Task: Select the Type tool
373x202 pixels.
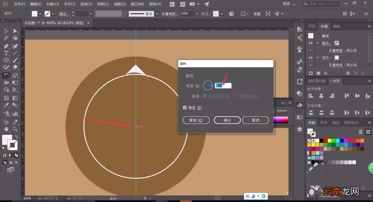Action: 6,53
